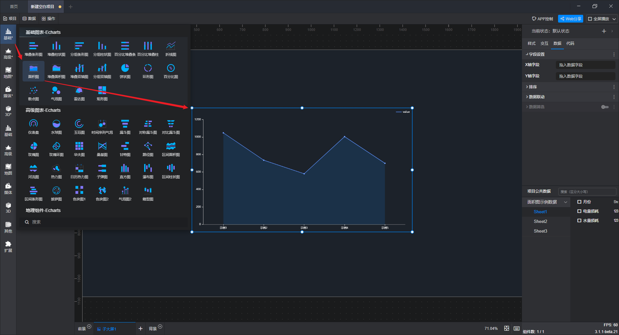The image size is (619, 335).
Task: Open the 地图* sidebar category
Action: (8, 73)
